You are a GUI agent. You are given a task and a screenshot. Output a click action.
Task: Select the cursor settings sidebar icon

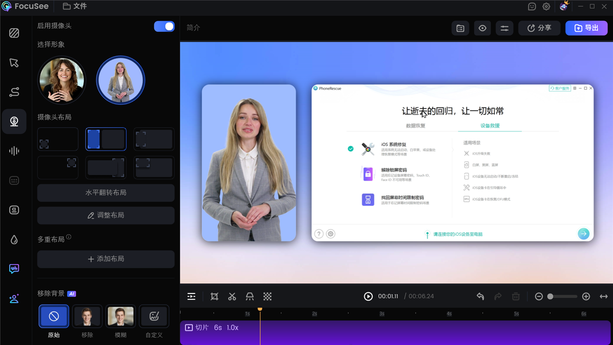14,63
